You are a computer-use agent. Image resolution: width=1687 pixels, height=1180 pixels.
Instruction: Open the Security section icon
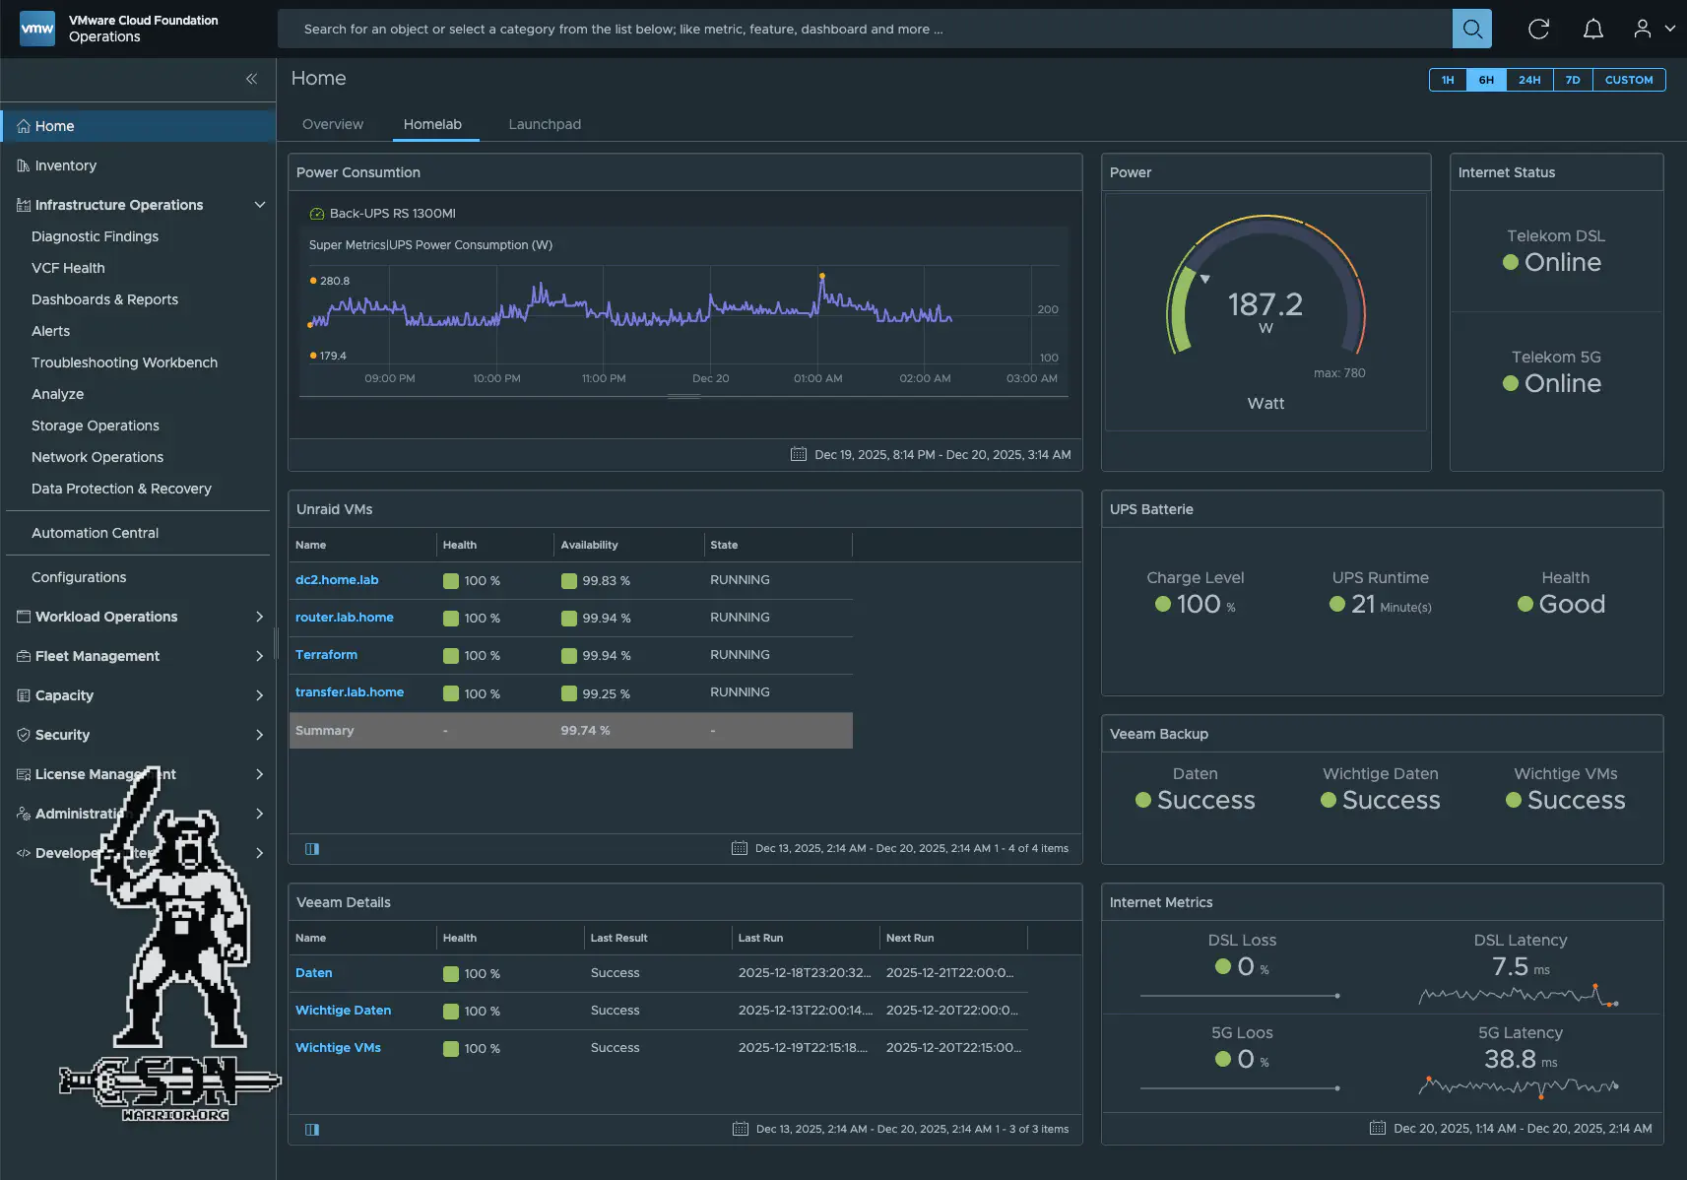coord(23,734)
